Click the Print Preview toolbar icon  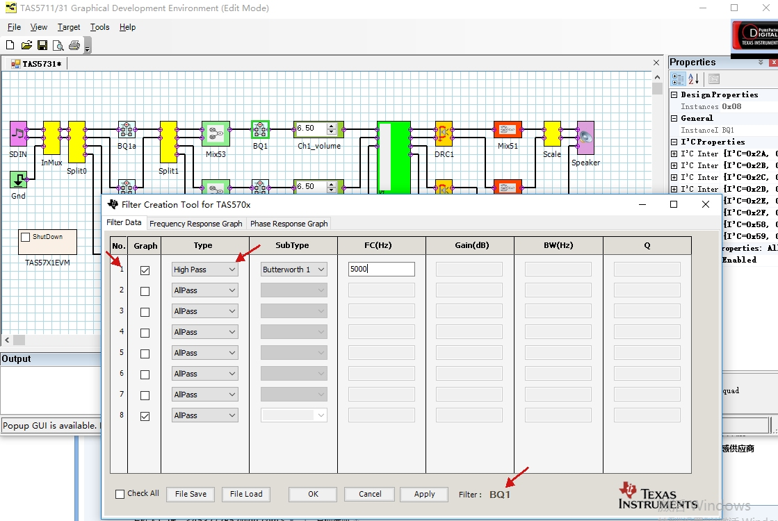(x=58, y=45)
